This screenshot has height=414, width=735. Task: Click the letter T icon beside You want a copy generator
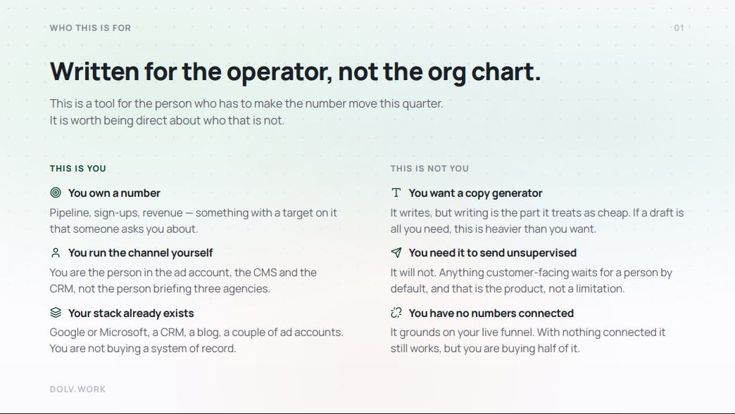[x=396, y=193]
